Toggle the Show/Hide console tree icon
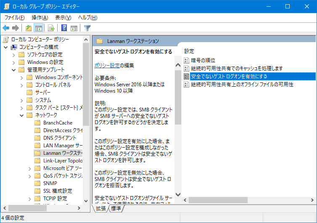317x223 pixels. click(38, 28)
